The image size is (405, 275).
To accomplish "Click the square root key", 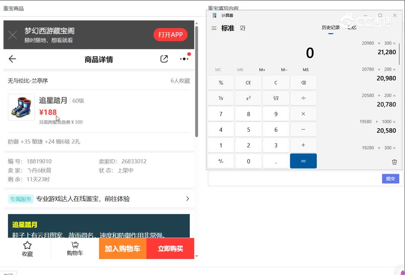I will 276,98.
